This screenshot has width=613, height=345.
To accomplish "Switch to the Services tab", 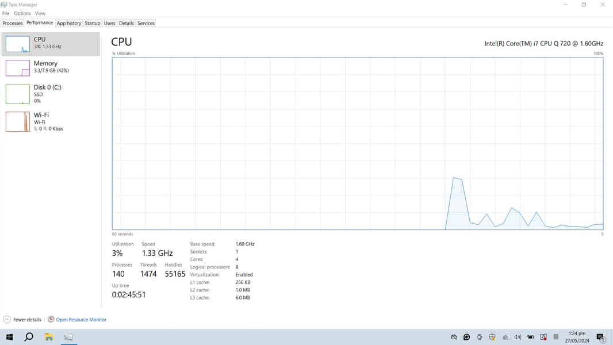I will pos(146,24).
